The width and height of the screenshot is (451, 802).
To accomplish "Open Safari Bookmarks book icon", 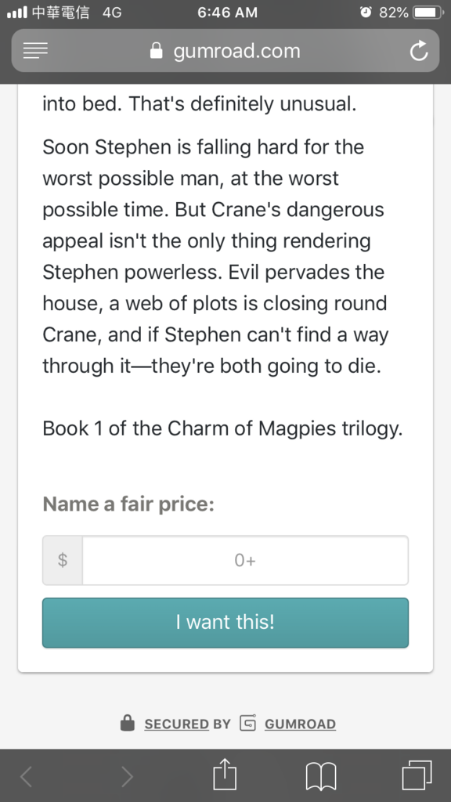I will click(x=320, y=776).
